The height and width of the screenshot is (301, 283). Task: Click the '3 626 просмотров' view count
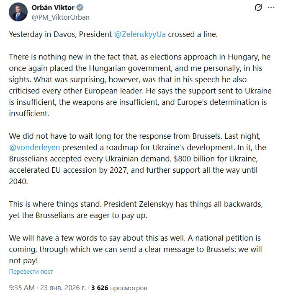tap(119, 288)
